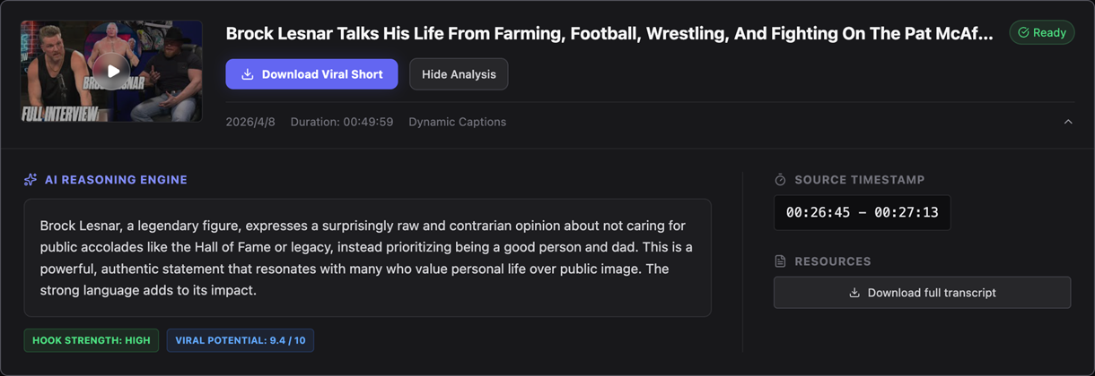Click the checkmark icon in the Ready badge
The width and height of the screenshot is (1095, 376).
point(1023,32)
